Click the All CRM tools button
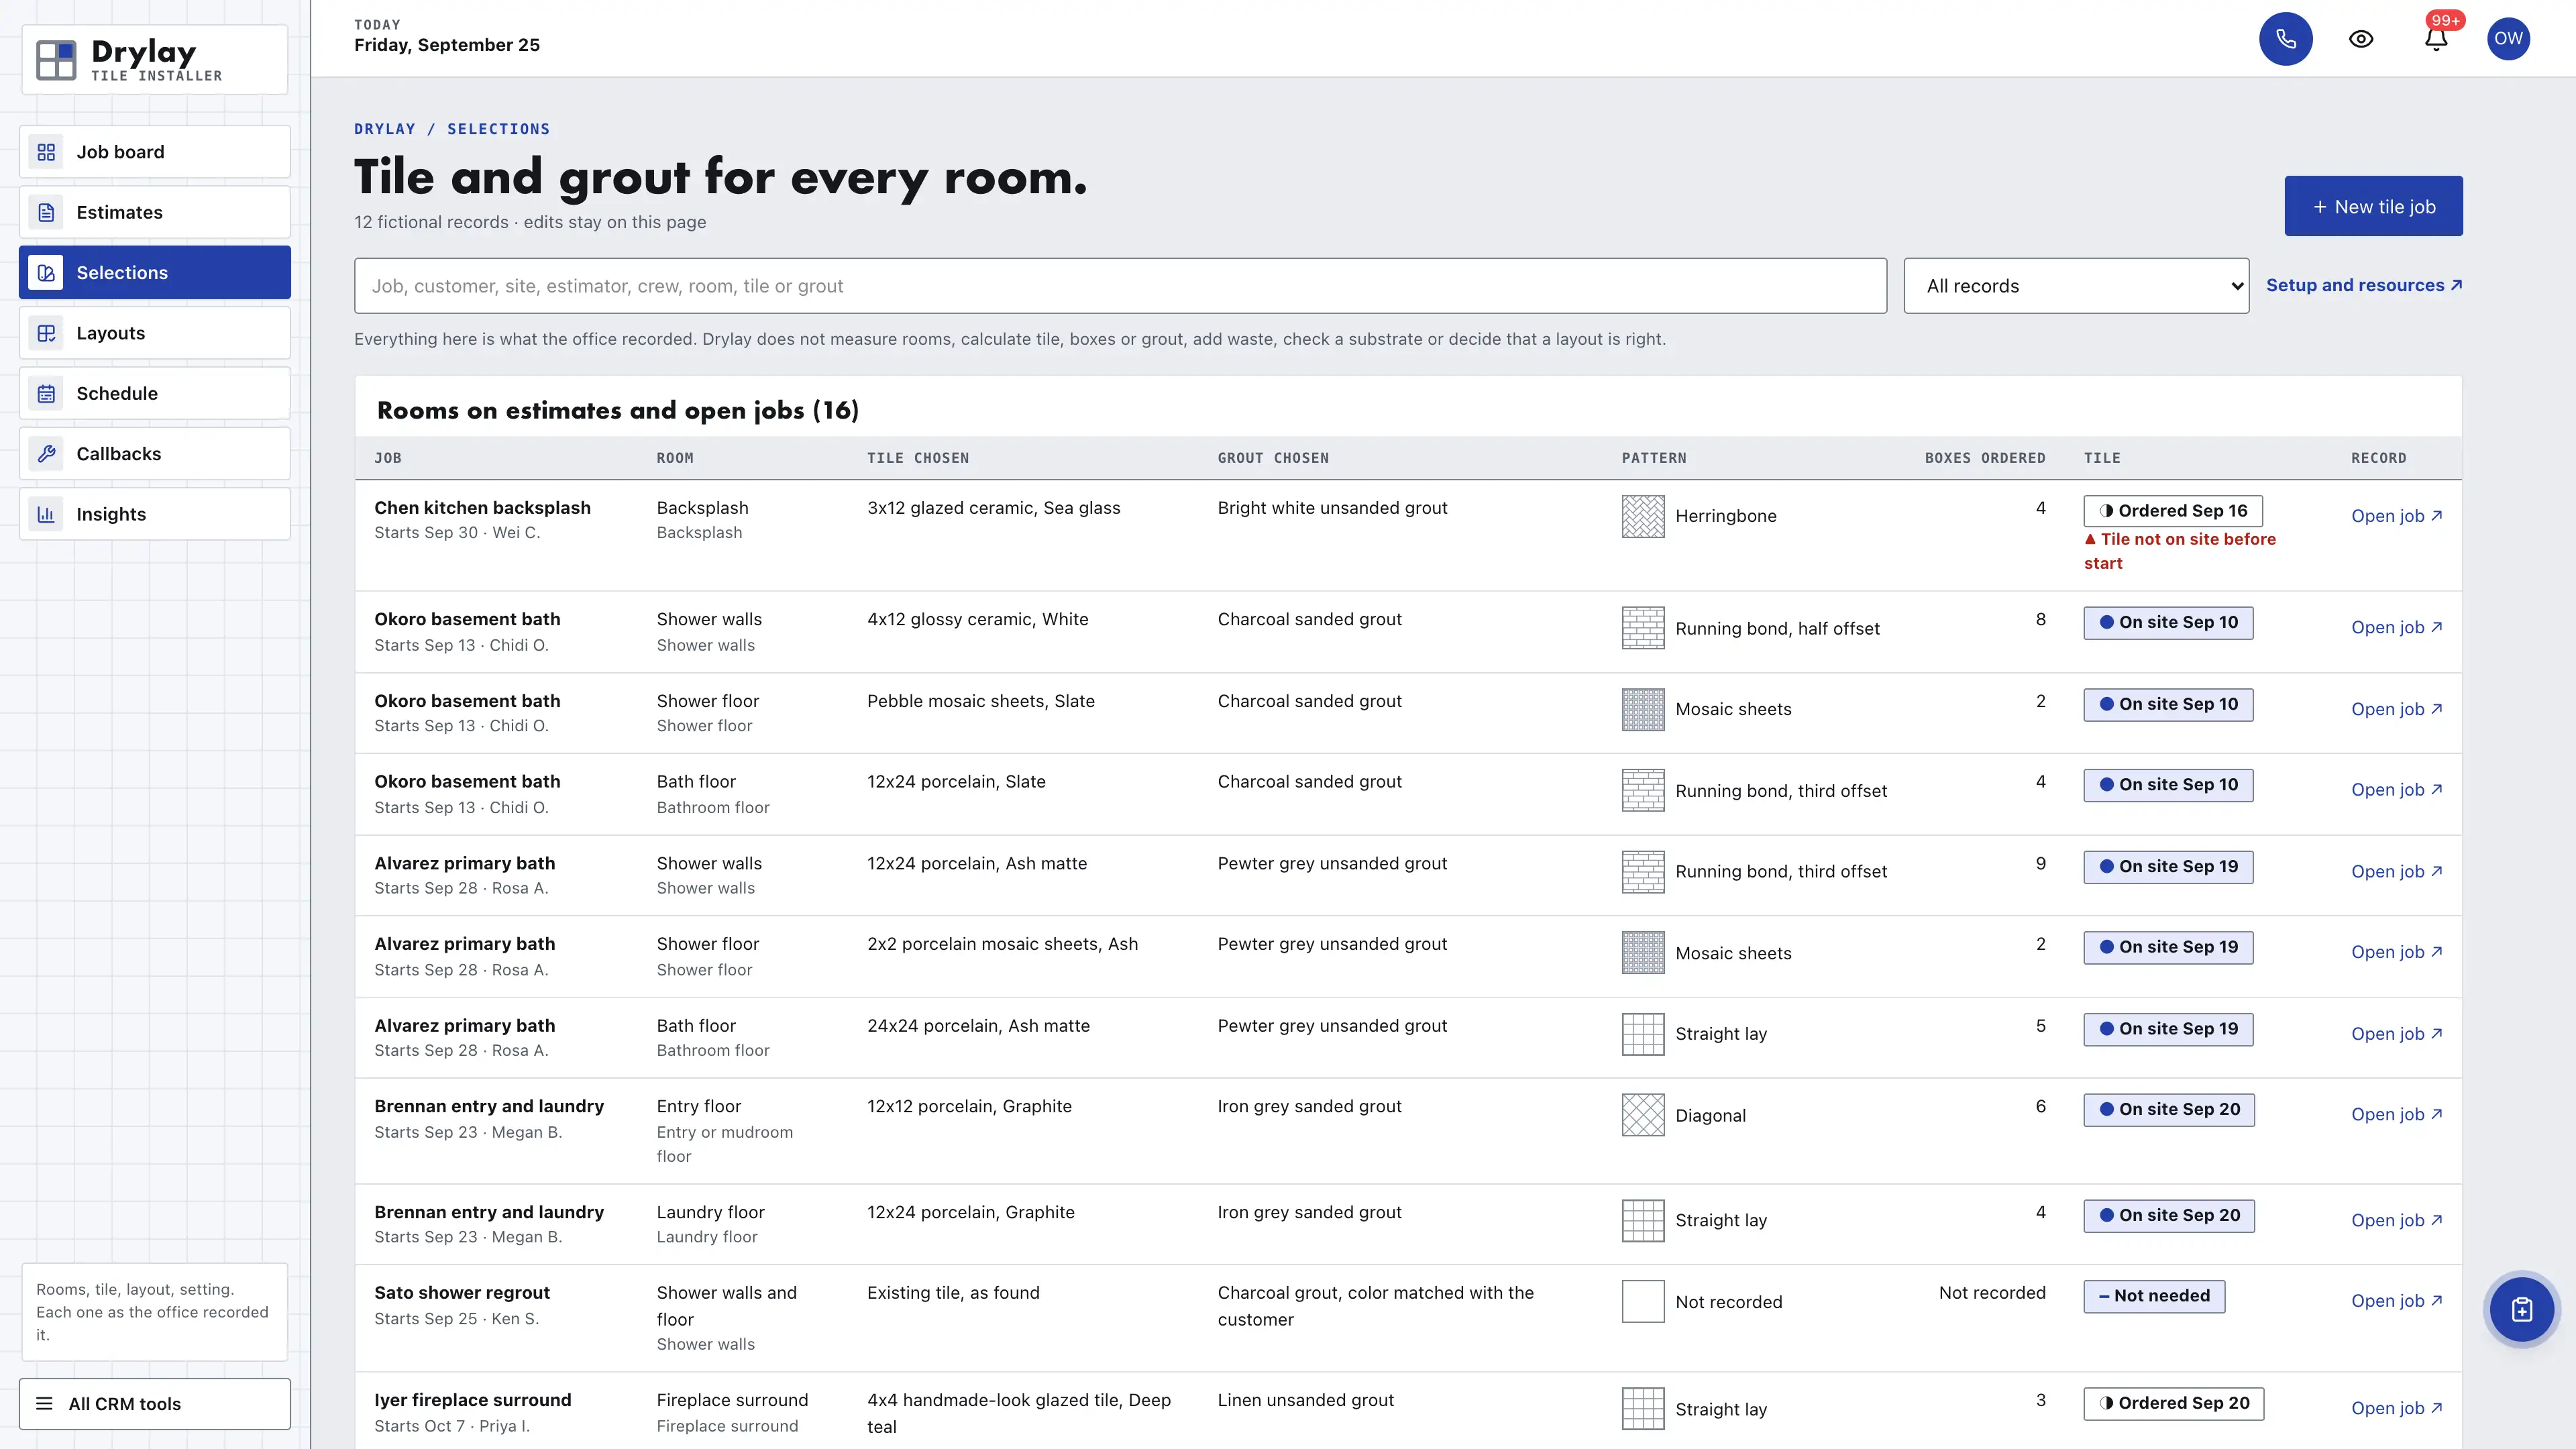Viewport: 2576px width, 1449px height. pos(155,1404)
